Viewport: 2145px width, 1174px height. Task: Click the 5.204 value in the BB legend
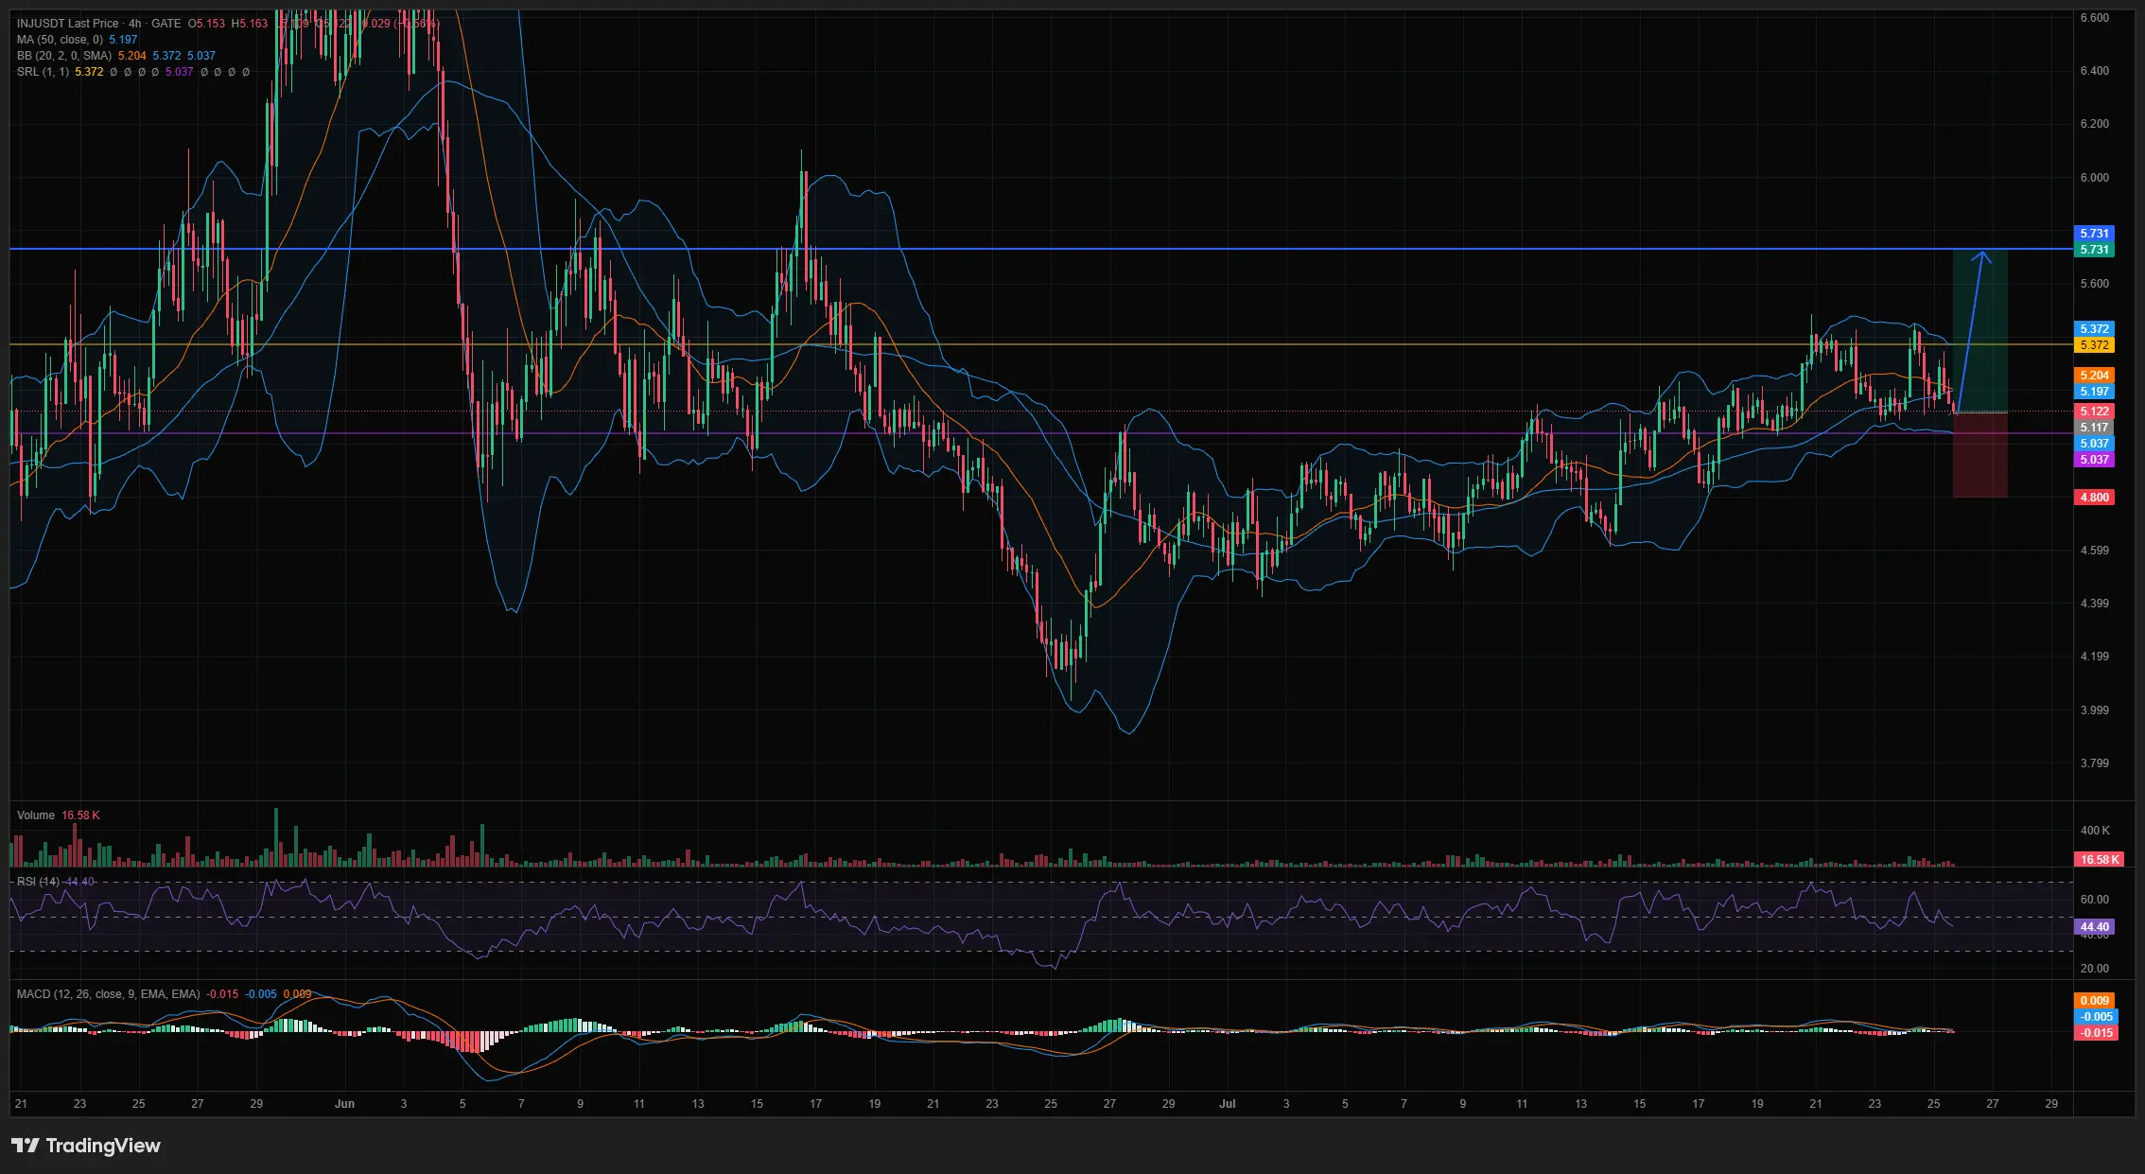point(132,56)
